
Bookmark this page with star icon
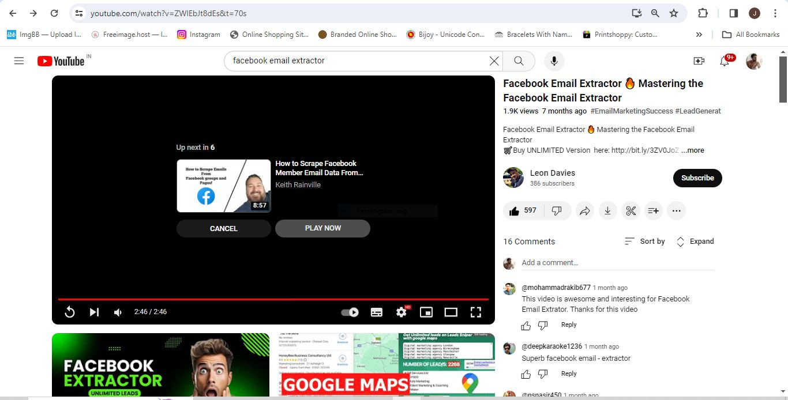point(674,13)
